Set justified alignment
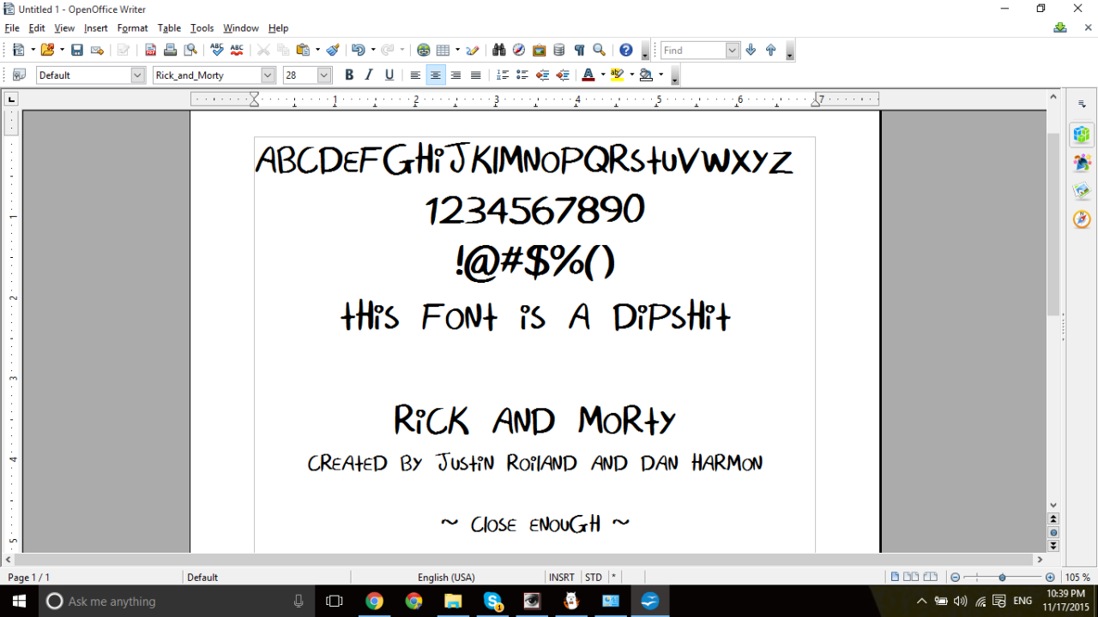1098x617 pixels. point(476,75)
